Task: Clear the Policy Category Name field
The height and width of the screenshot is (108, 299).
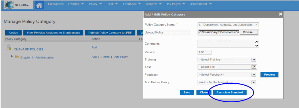Action: (x=256, y=25)
